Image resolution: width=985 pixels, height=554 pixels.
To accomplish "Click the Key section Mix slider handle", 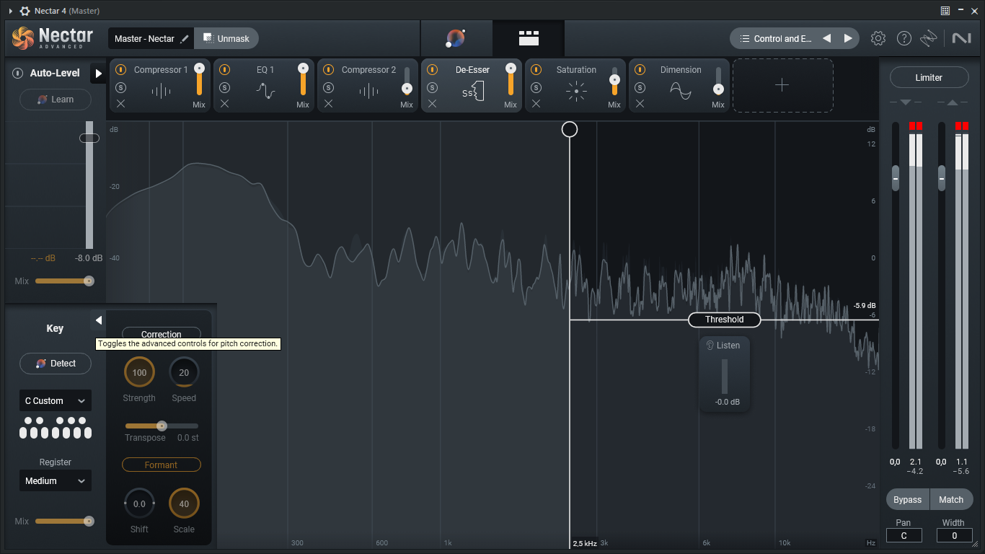I will 89,521.
